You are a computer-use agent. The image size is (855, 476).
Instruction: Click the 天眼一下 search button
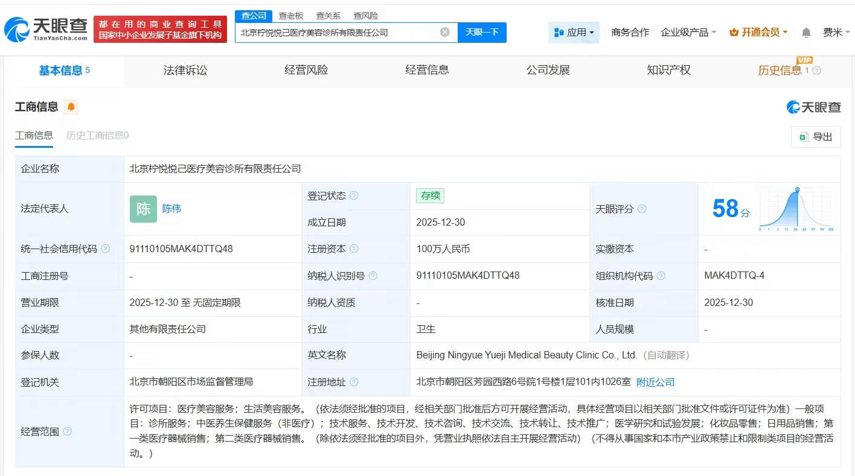tap(482, 33)
